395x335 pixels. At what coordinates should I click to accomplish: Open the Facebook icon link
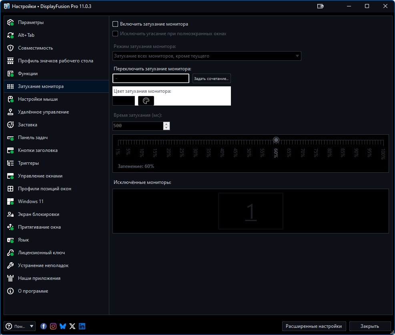pyautogui.click(x=44, y=326)
